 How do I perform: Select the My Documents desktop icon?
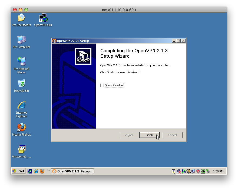coord(21,20)
